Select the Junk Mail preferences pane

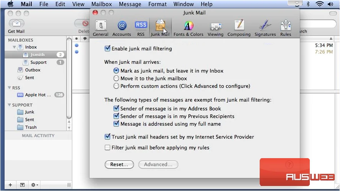click(x=160, y=28)
